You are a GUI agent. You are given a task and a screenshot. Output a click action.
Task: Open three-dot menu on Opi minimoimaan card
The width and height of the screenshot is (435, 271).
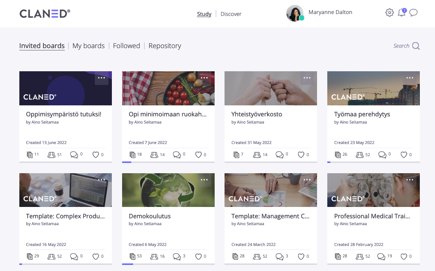pyautogui.click(x=204, y=78)
